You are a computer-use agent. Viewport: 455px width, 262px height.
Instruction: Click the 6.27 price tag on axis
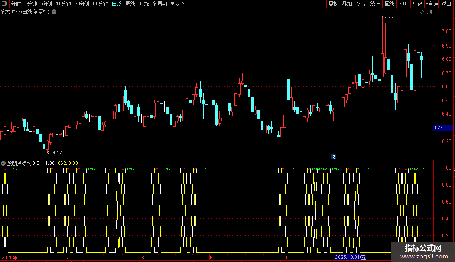click(x=443, y=128)
